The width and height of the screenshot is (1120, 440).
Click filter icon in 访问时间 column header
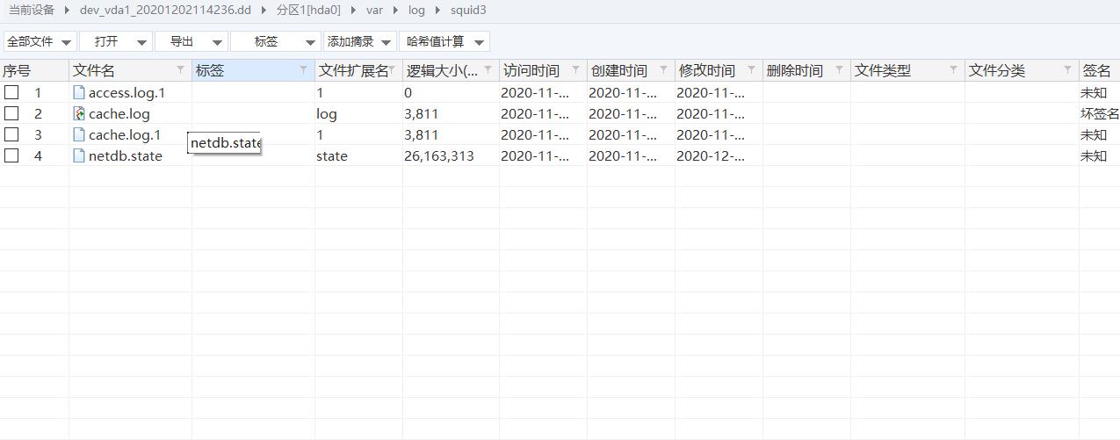pyautogui.click(x=575, y=70)
